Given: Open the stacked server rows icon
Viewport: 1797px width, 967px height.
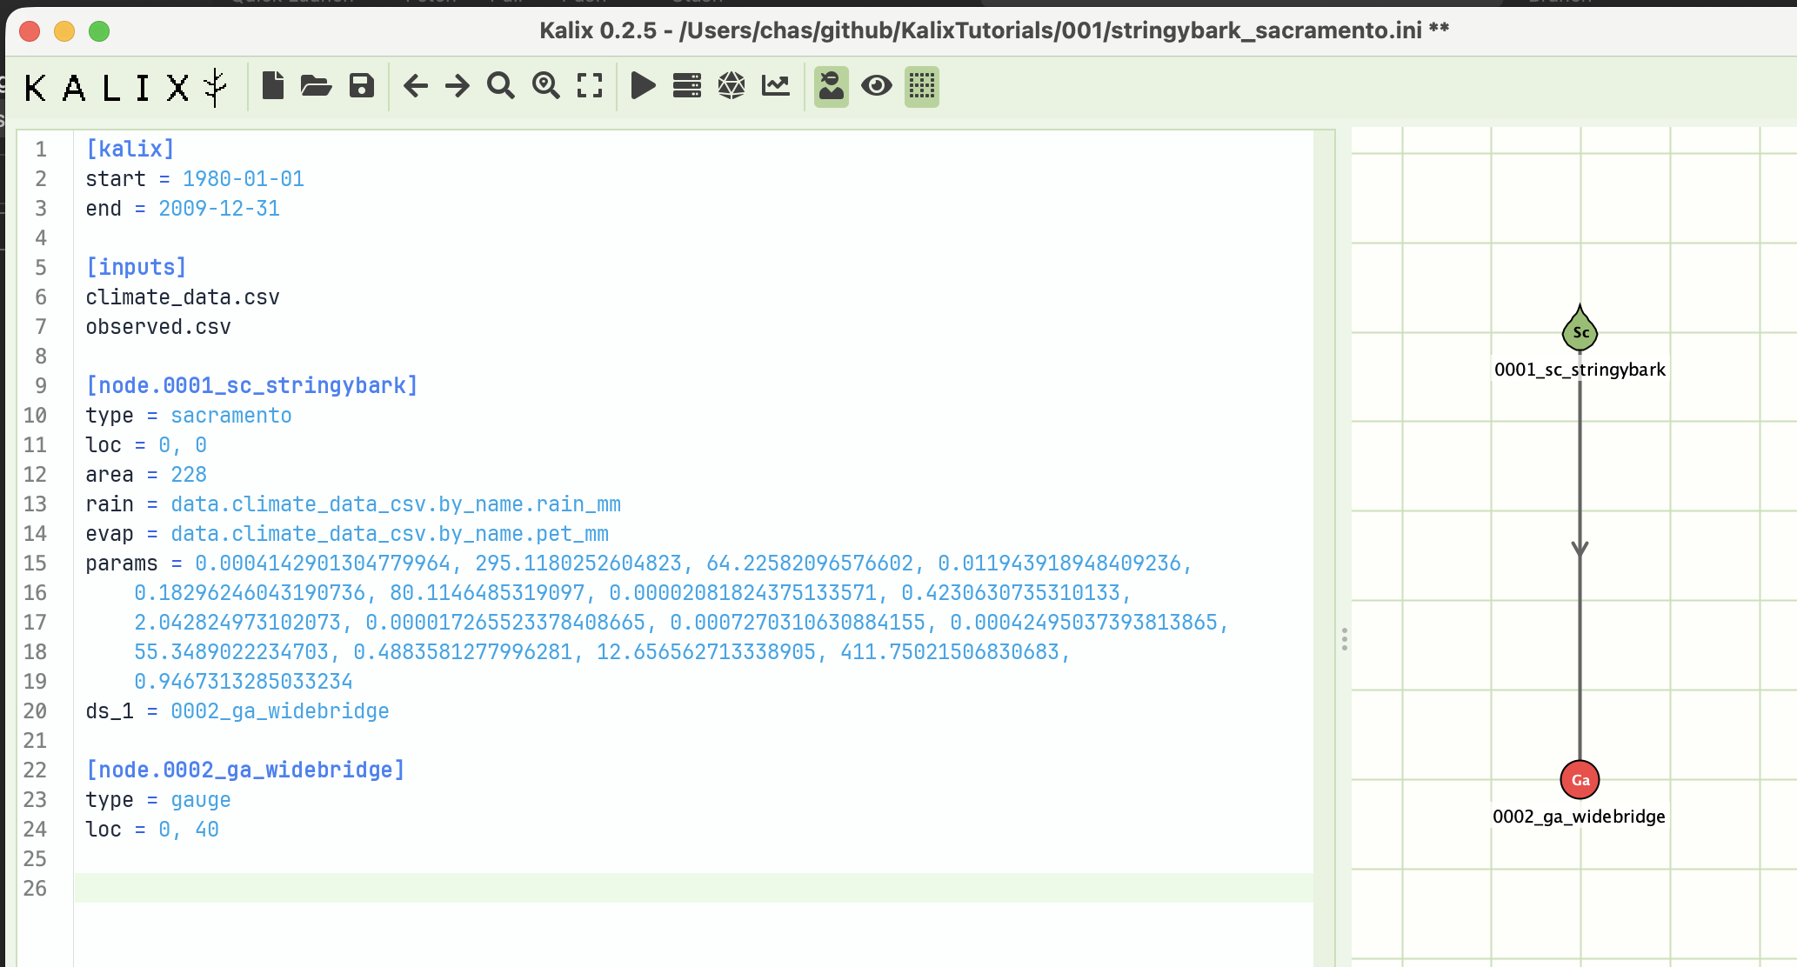Looking at the screenshot, I should (x=687, y=86).
